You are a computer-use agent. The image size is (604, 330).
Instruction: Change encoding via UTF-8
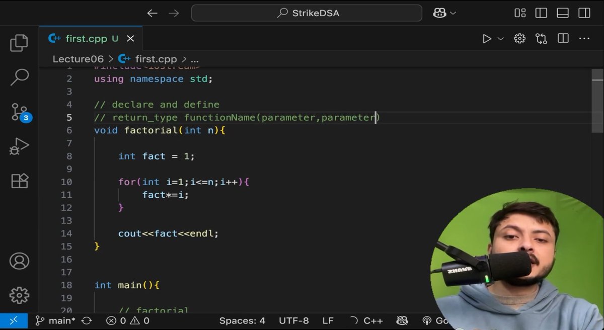click(x=294, y=320)
